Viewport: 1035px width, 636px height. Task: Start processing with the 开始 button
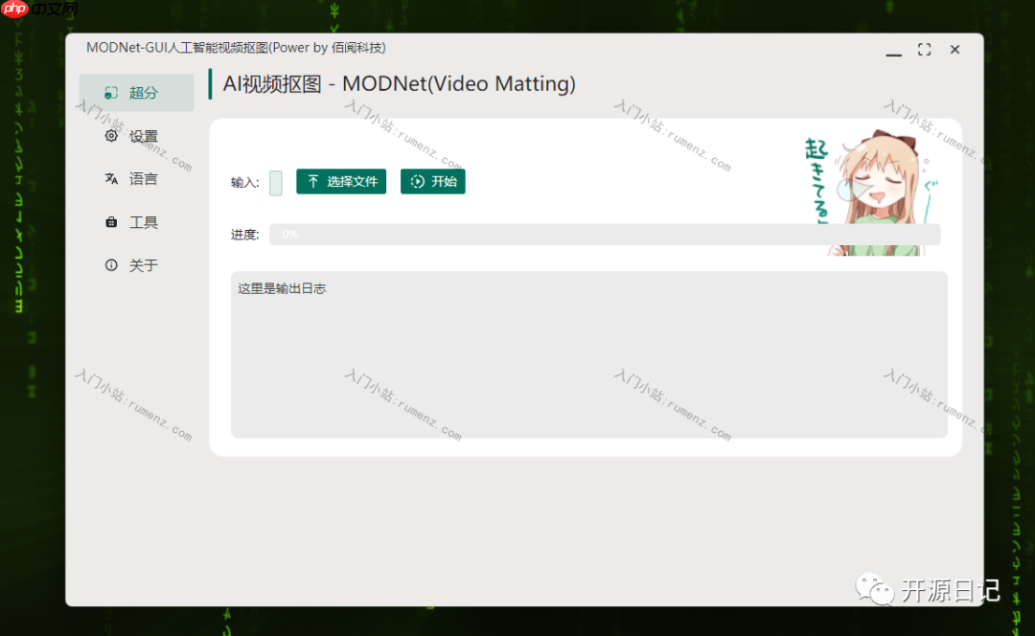(433, 181)
